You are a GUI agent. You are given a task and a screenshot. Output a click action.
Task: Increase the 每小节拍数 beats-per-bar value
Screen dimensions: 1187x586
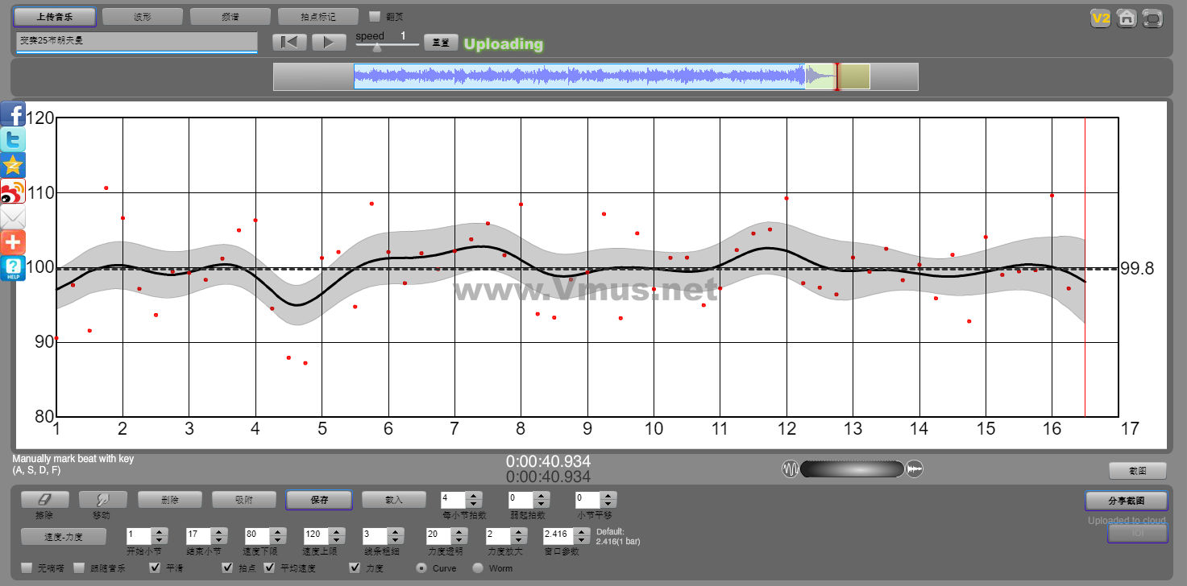[474, 496]
